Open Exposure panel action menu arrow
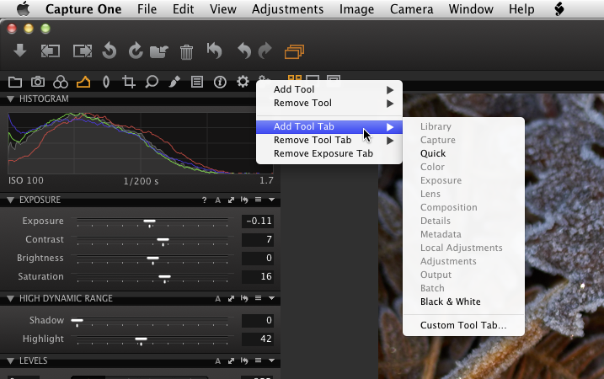This screenshot has width=604, height=379. (271, 200)
